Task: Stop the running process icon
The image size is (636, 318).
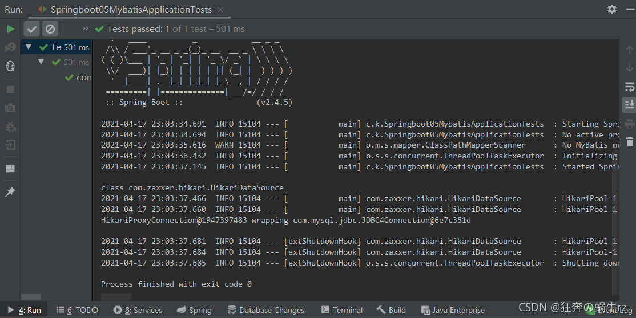Action: [x=10, y=89]
